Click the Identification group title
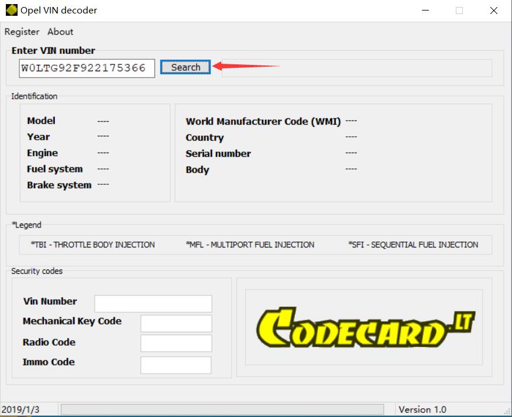This screenshot has height=417, width=512. pos(35,97)
